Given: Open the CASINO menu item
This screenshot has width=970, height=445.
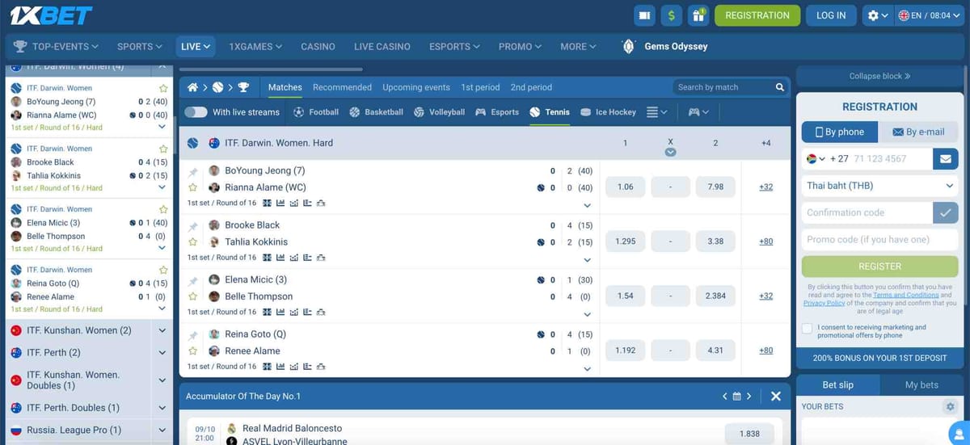Looking at the screenshot, I should pos(318,46).
